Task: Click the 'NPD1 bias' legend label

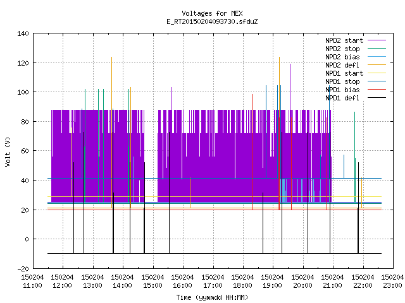Action: (x=342, y=90)
